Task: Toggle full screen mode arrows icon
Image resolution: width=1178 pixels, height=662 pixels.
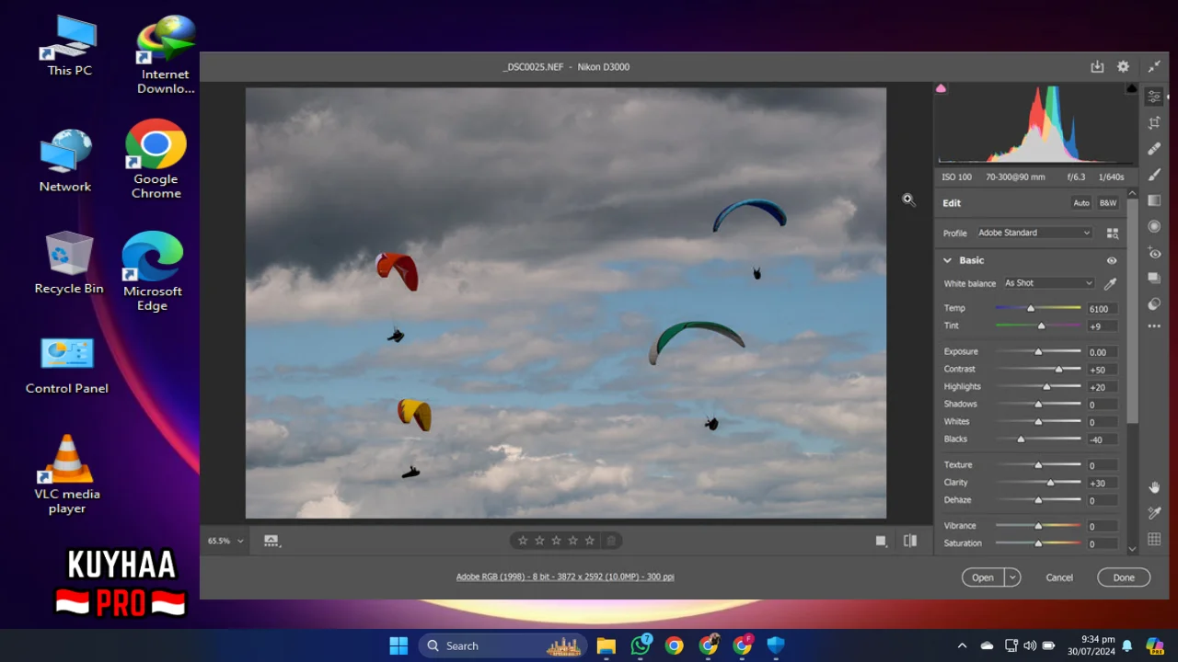Action: [x=1154, y=67]
